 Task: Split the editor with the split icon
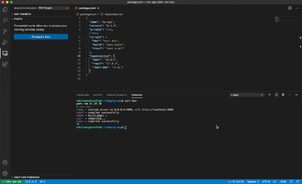pyautogui.click(x=289, y=8)
